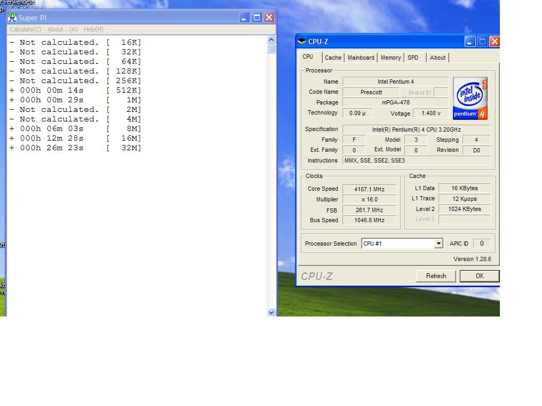The height and width of the screenshot is (406, 542).
Task: Click the 'Version 1.28.6' text
Action: pyautogui.click(x=472, y=259)
